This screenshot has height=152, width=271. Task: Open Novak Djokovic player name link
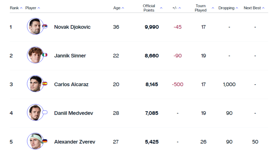[x=72, y=27]
